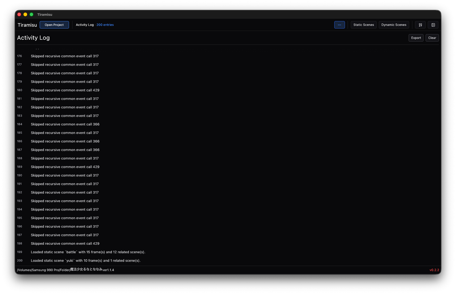
Task: Select log entry number 188
Action: click(x=228, y=158)
